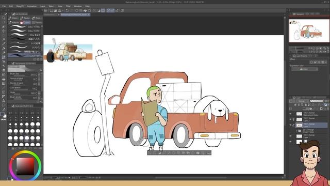Hide the Background Color layer
Screen dimensions: 330x186
[x=290, y=114]
